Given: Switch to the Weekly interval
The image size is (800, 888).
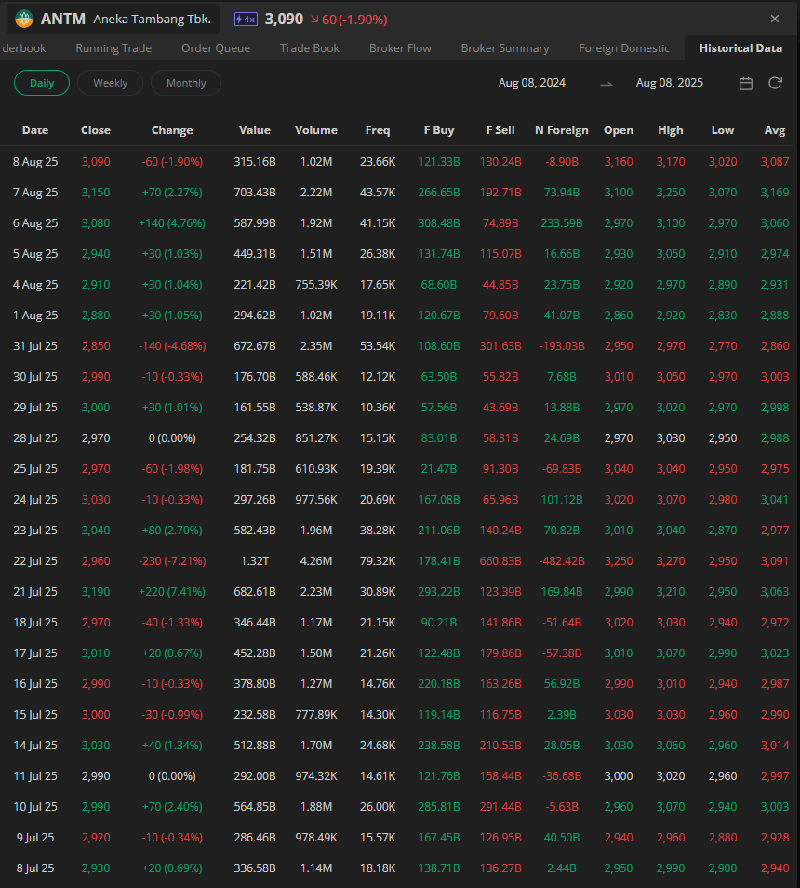Looking at the screenshot, I should (111, 83).
